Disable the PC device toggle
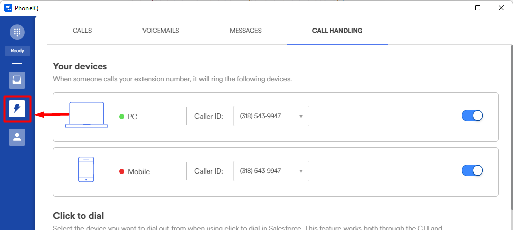513x230 pixels. coord(472,116)
